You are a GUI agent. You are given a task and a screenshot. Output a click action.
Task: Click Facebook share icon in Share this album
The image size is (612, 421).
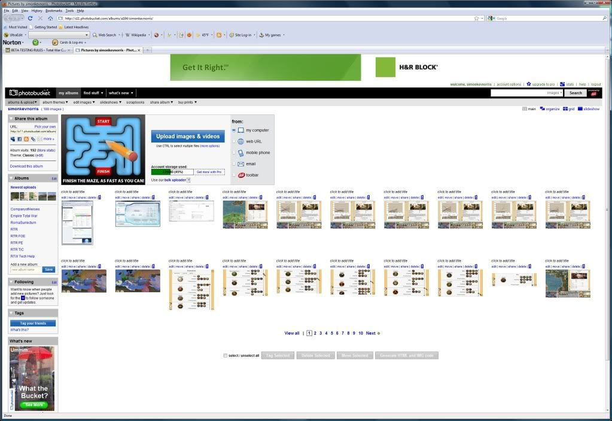click(19, 139)
